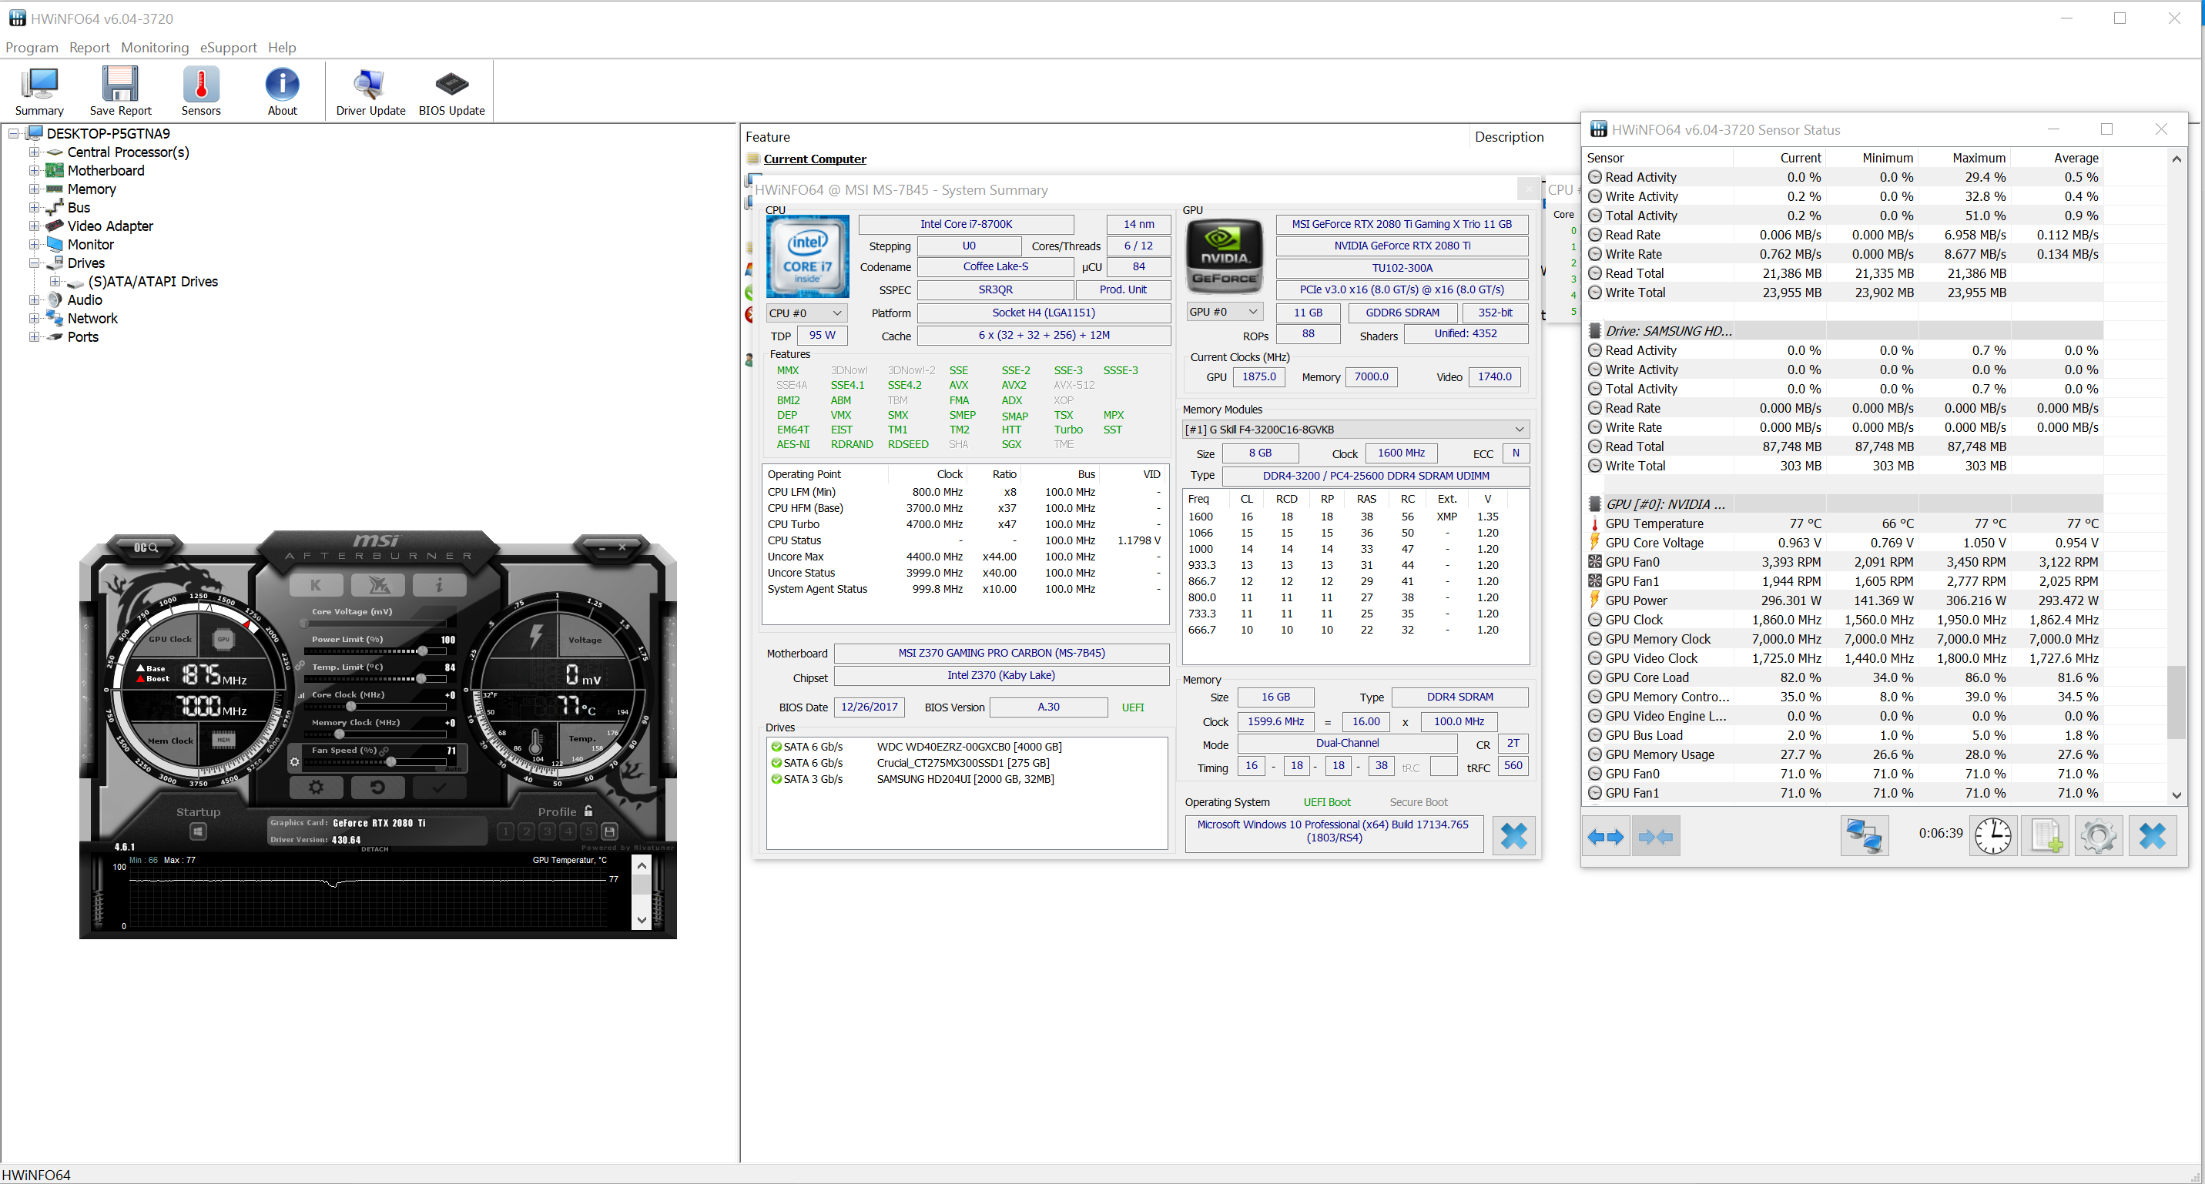Start sensor logging with the sheet-plus icon
2205x1184 pixels.
[x=2046, y=837]
